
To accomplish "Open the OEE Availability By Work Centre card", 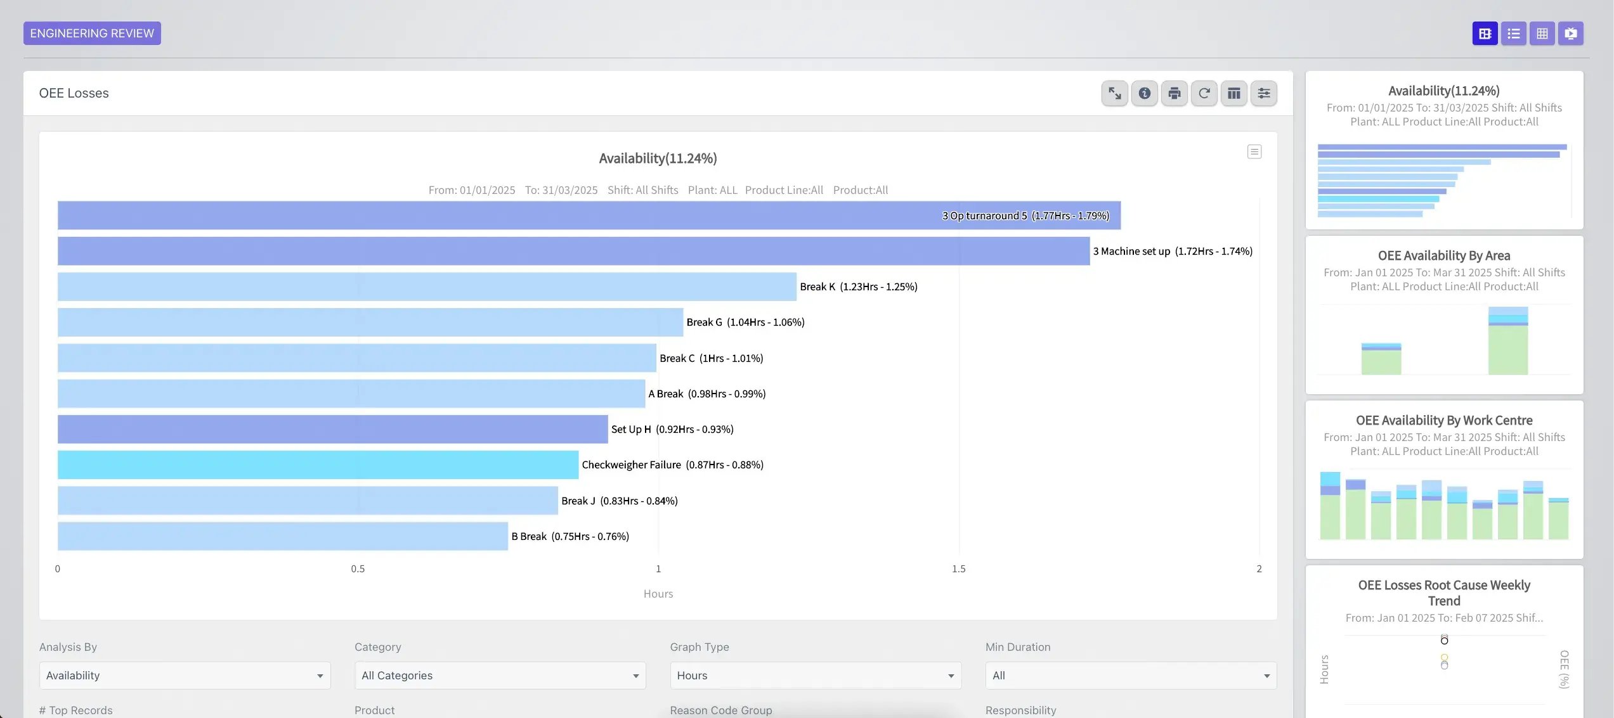I will click(x=1443, y=482).
